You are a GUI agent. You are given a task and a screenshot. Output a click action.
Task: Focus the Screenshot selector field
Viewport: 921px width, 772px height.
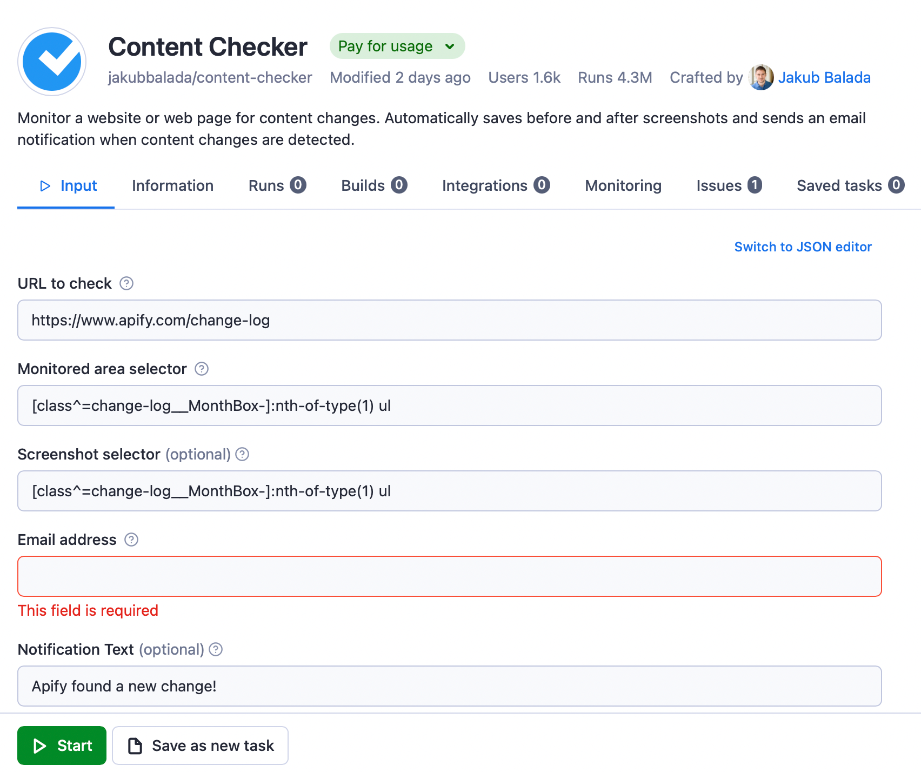tap(450, 491)
